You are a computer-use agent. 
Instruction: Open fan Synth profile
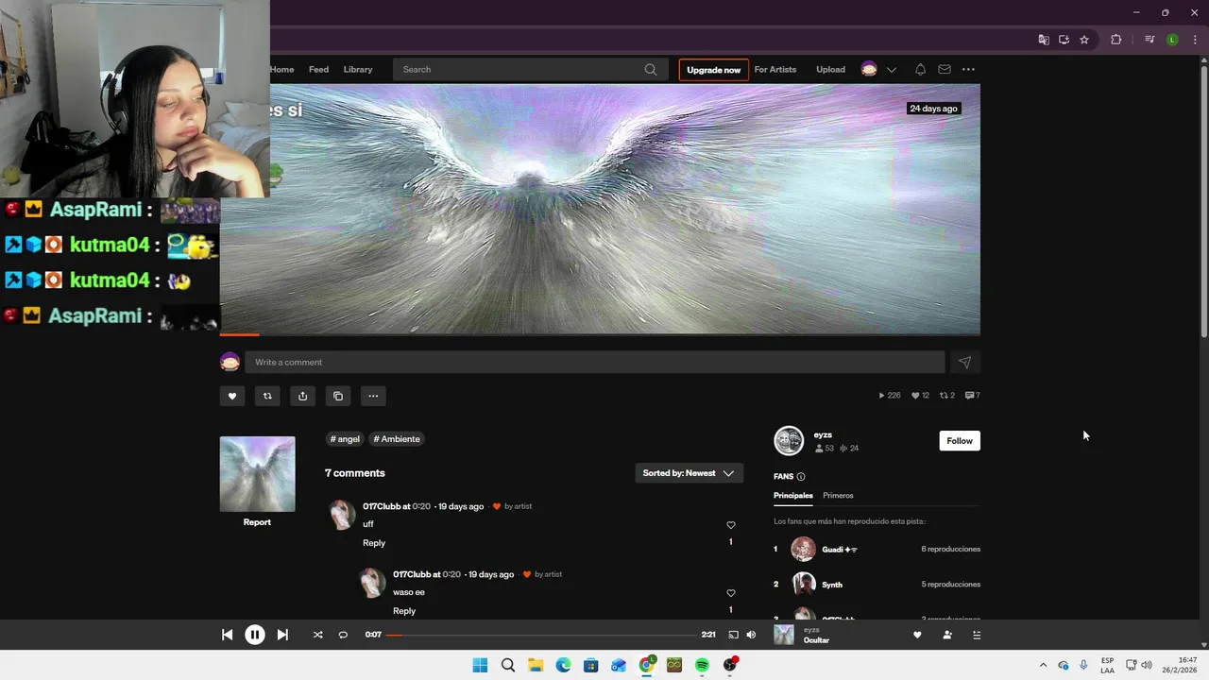coord(832,585)
